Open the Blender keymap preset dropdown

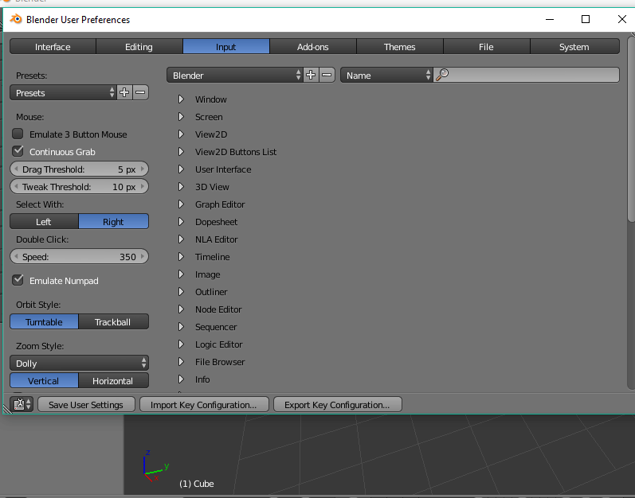[235, 76]
